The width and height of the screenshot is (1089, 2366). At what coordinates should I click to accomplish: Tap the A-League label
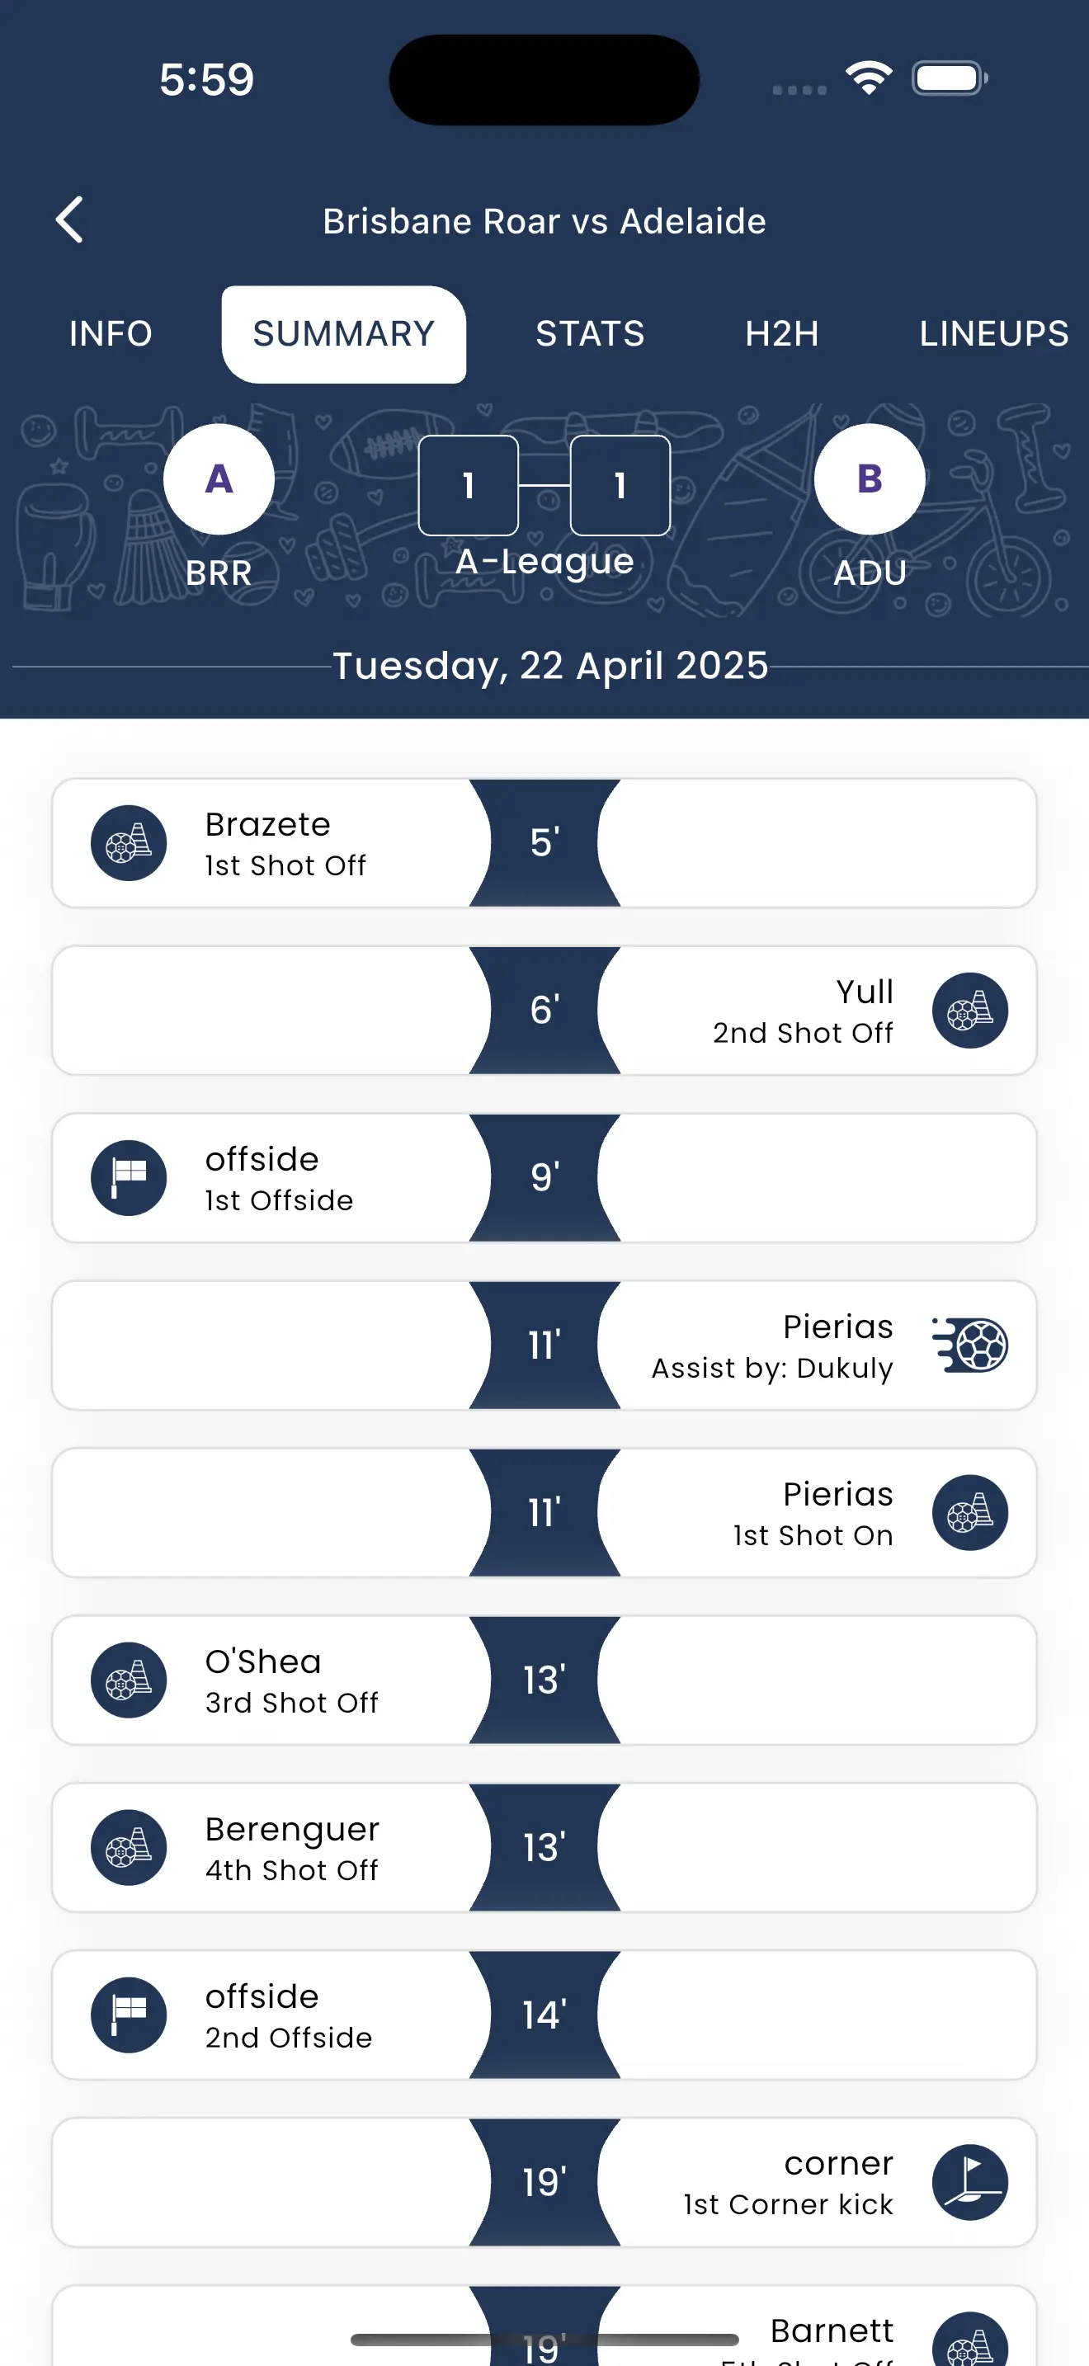click(544, 562)
